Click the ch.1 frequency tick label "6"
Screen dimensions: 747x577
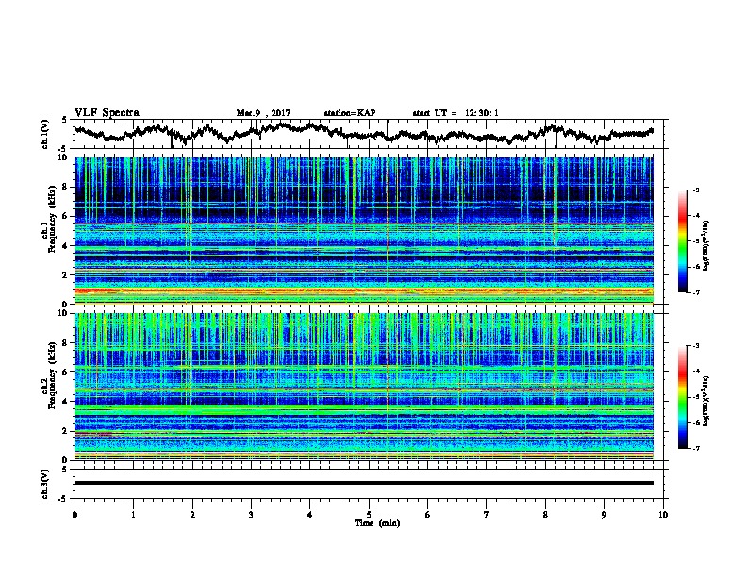coord(67,216)
